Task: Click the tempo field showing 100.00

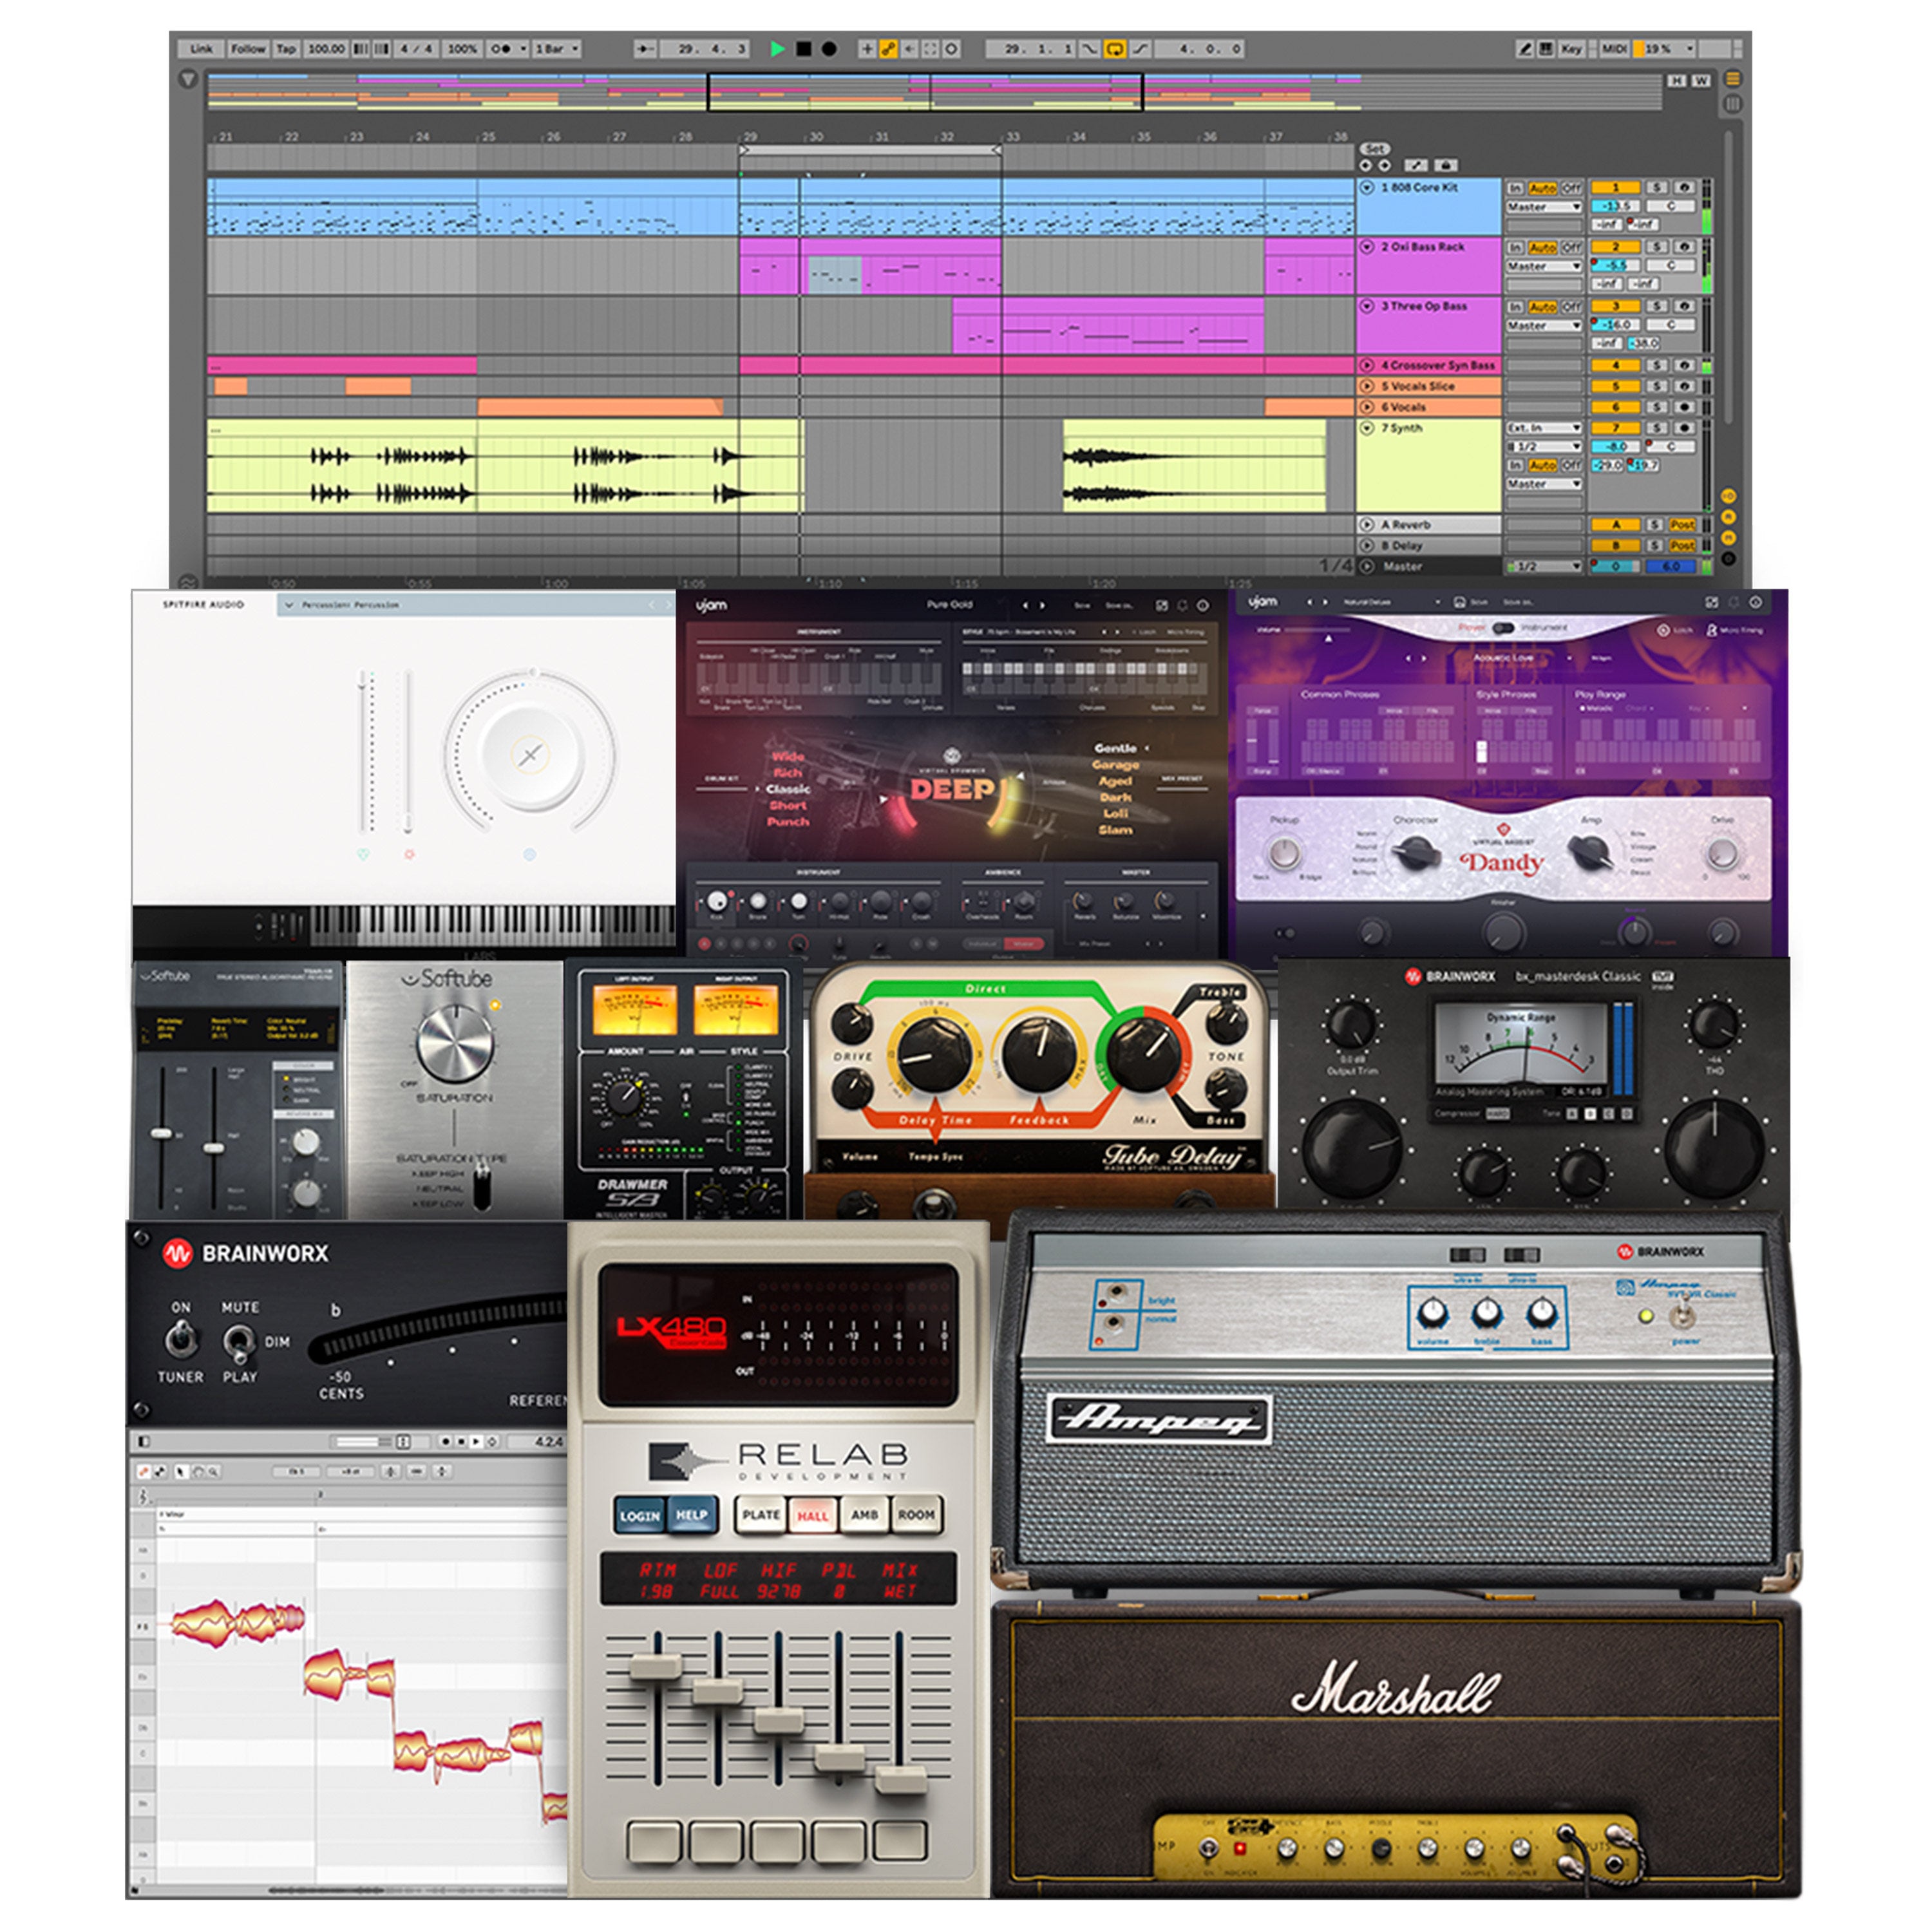Action: (326, 48)
